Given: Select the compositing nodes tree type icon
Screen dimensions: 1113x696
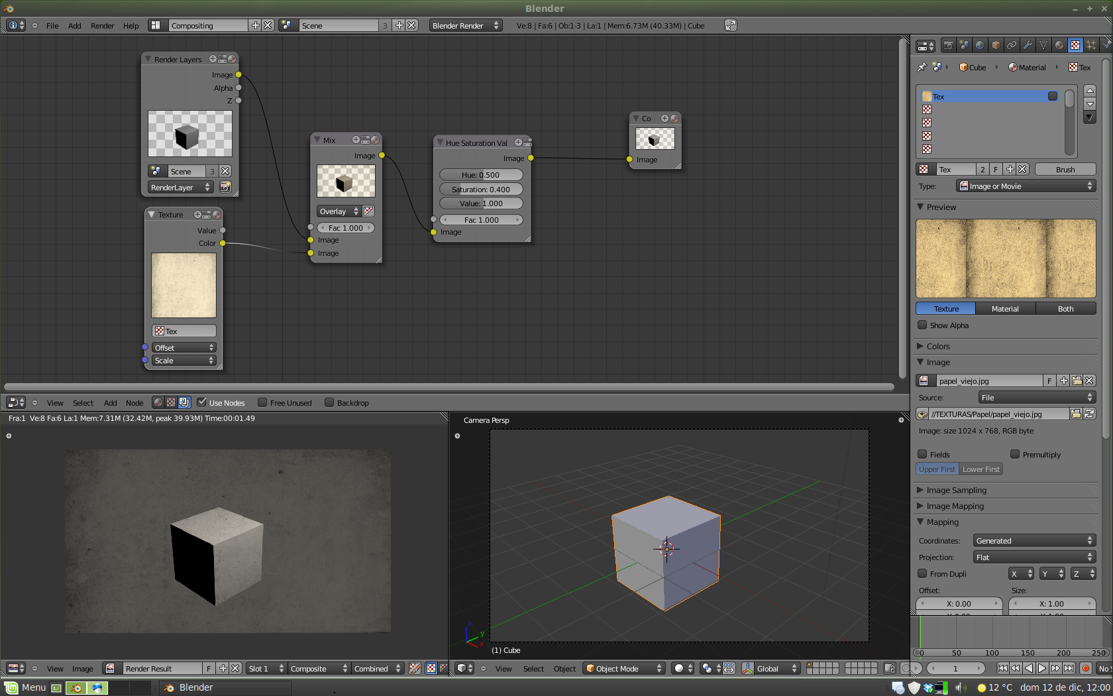Looking at the screenshot, I should [184, 402].
